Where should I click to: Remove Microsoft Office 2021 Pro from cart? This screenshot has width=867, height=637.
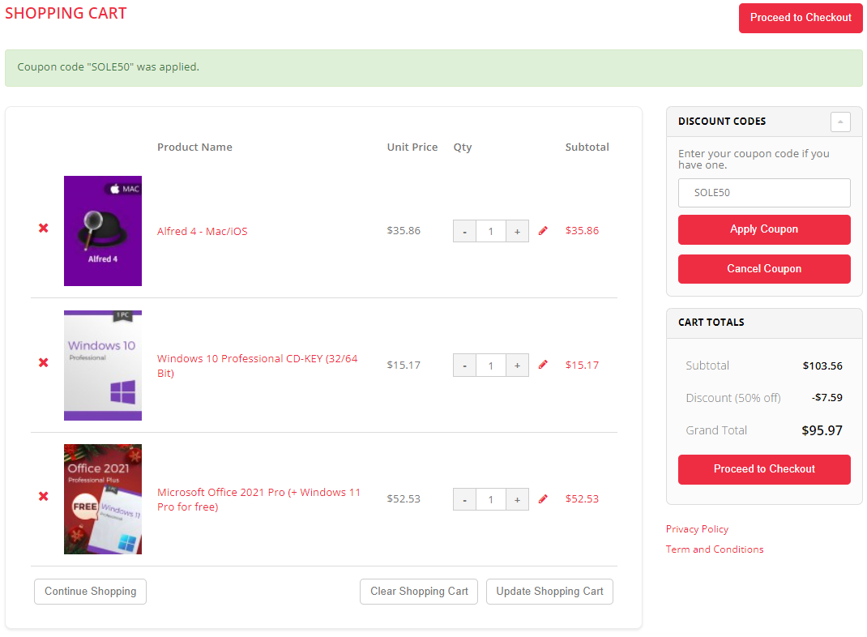(x=43, y=496)
